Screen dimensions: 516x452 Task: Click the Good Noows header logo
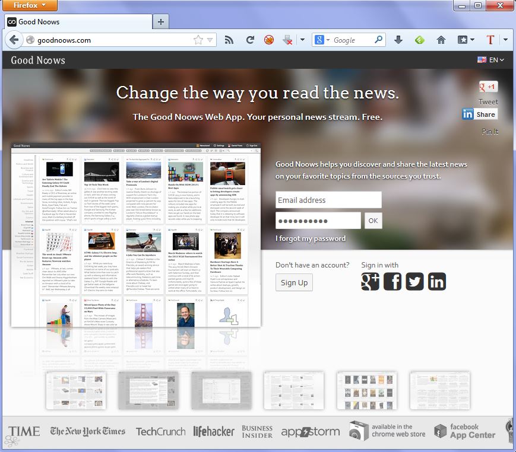[38, 60]
